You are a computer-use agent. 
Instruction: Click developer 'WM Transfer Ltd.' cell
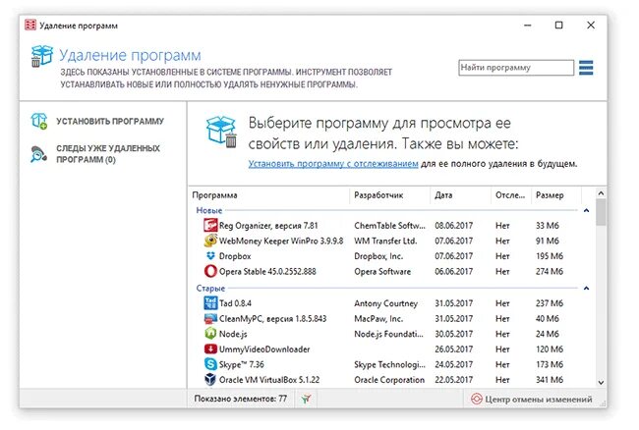coord(385,241)
